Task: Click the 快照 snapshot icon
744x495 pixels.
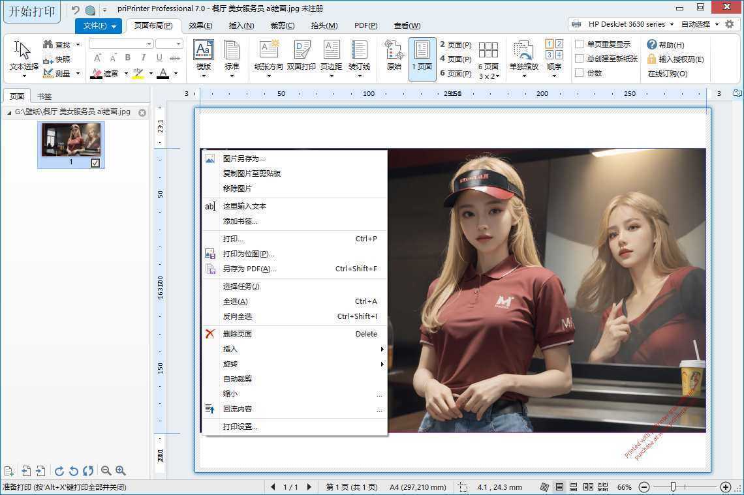Action: pos(58,59)
